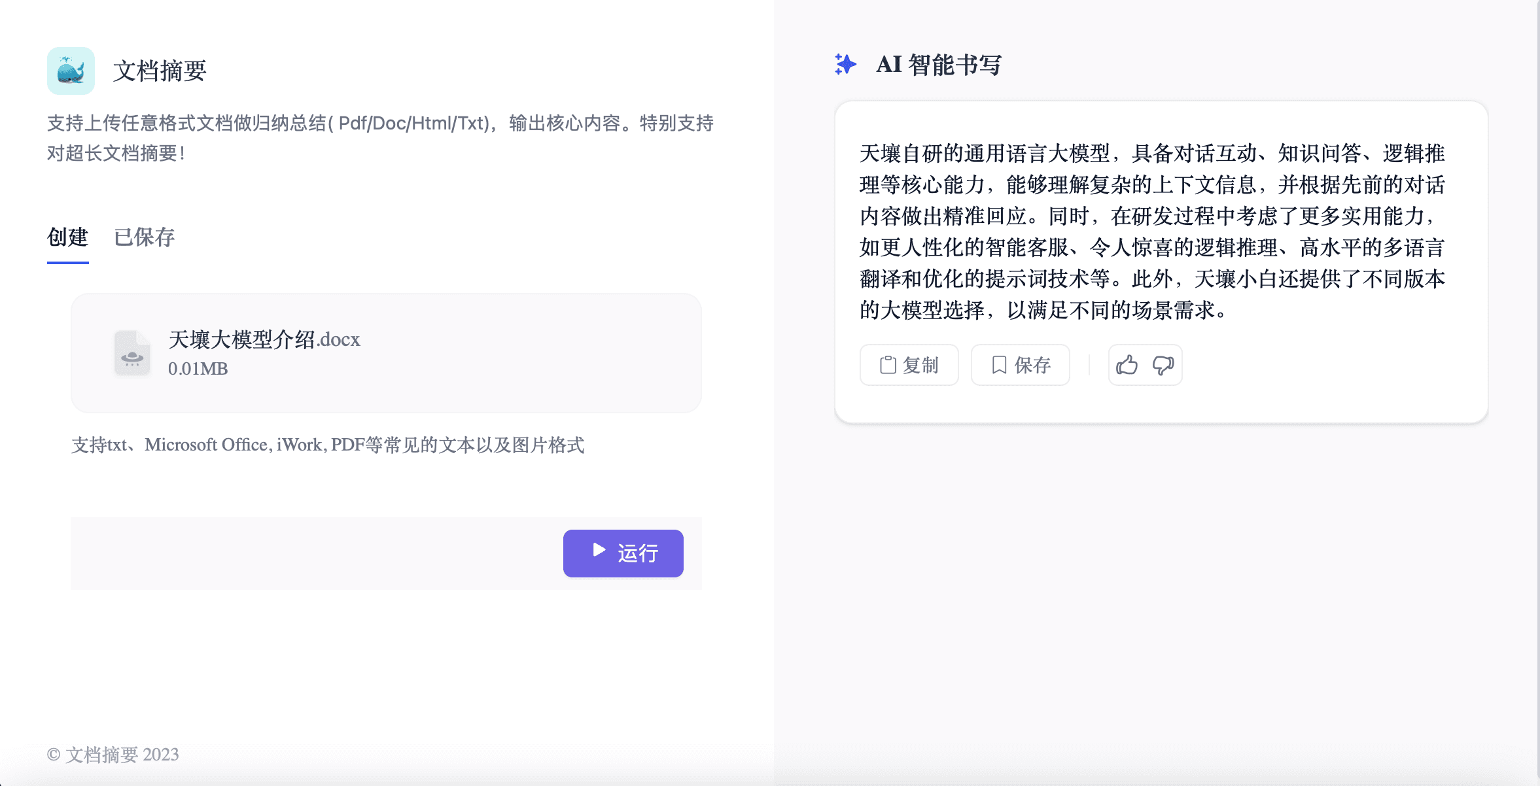Screen dimensions: 1540x786
Task: Click the docx file thumbnail icon
Action: [x=132, y=353]
